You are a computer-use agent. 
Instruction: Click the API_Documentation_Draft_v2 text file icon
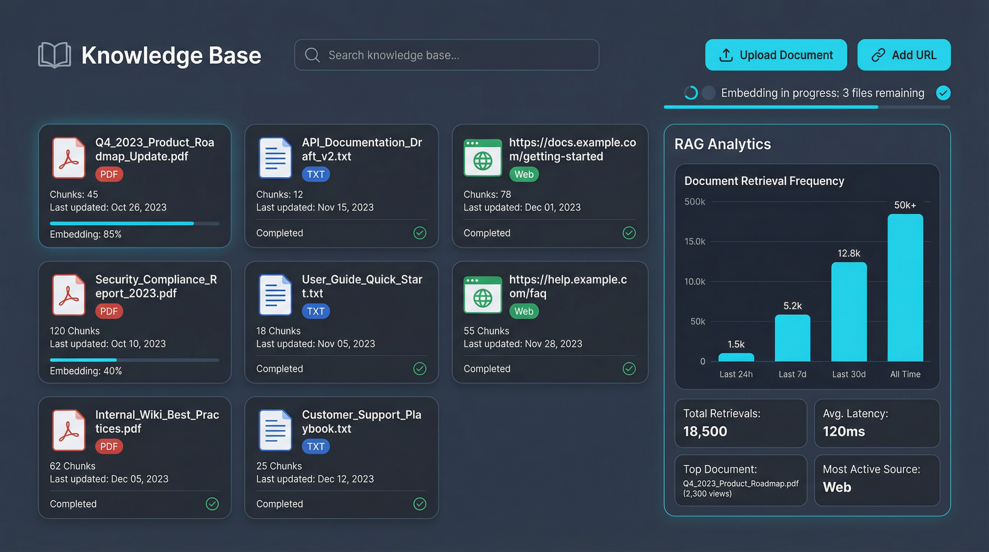pos(275,158)
